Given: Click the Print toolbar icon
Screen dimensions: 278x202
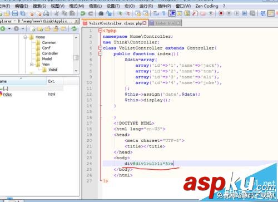Looking at the screenshot, I should pos(46,13).
